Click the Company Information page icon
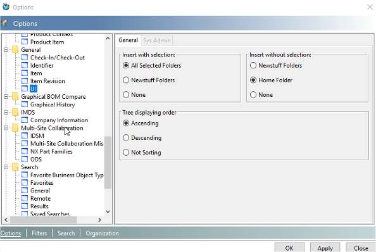376x252 pixels. click(25, 120)
